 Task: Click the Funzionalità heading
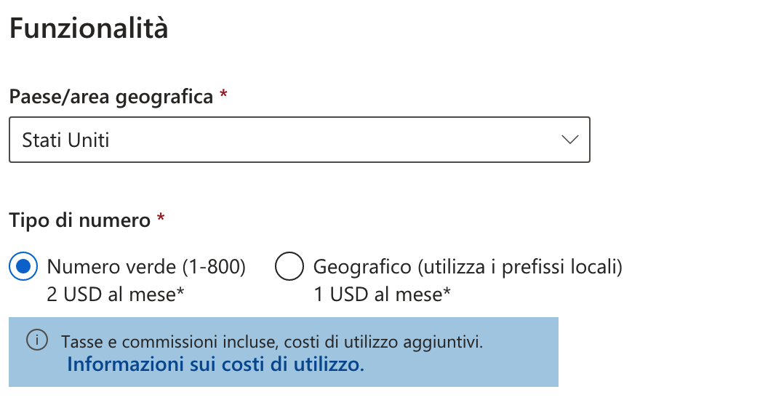click(89, 28)
